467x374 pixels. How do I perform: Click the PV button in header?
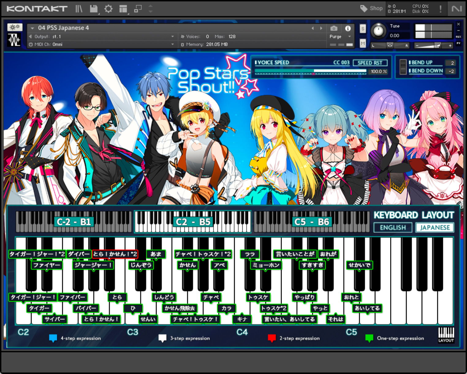(458, 43)
